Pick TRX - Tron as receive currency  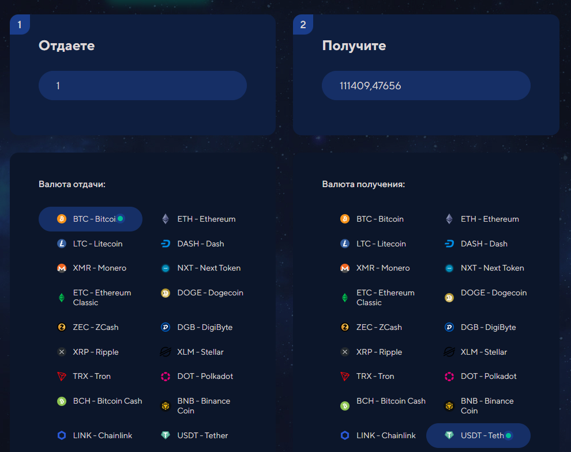point(374,377)
